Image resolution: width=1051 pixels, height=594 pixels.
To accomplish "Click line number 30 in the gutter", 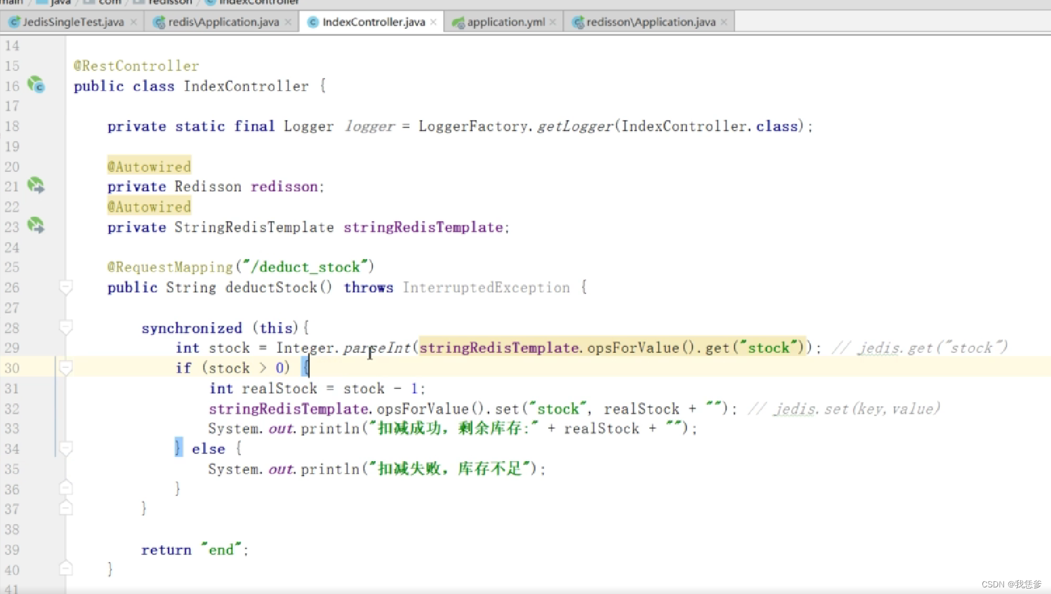I will pyautogui.click(x=12, y=368).
